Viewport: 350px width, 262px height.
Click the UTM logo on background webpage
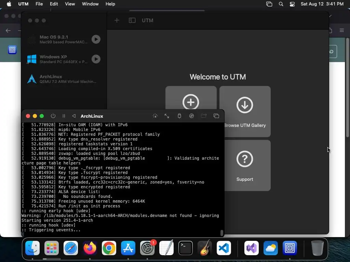click(x=12, y=50)
